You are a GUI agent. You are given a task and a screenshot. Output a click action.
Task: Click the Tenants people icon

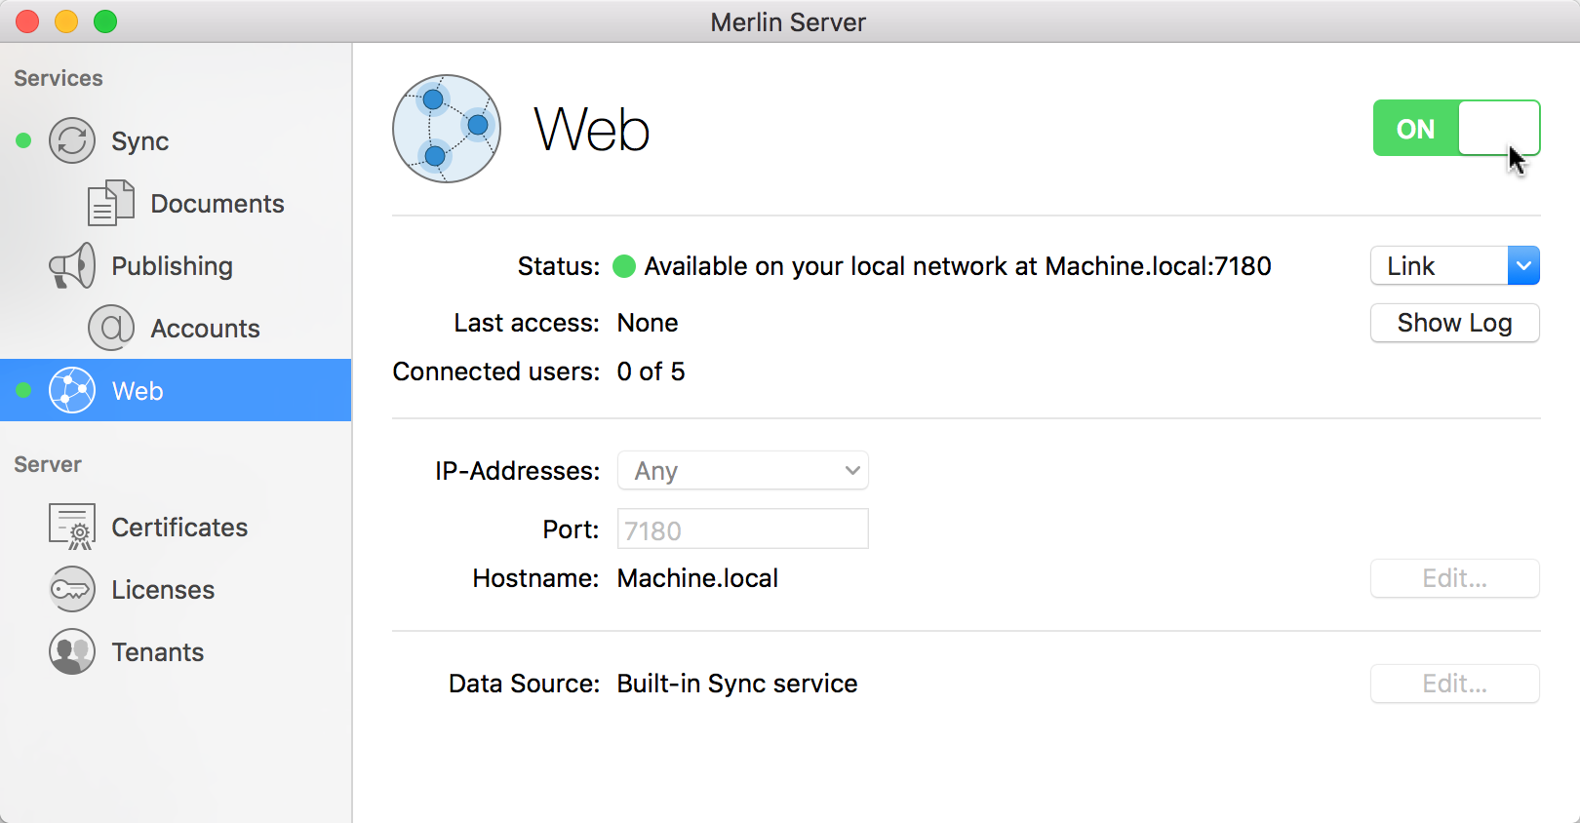pos(72,651)
